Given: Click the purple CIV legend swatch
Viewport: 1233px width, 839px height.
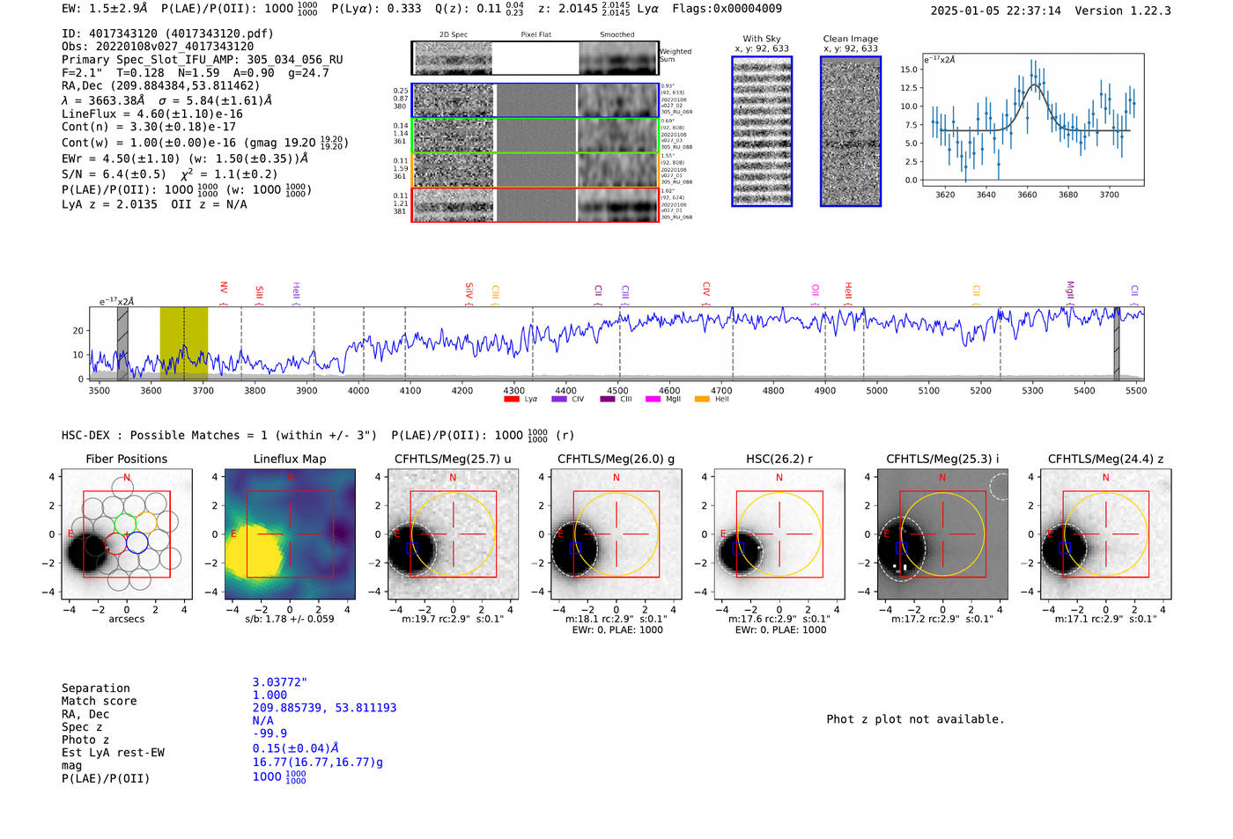Looking at the screenshot, I should tap(558, 400).
